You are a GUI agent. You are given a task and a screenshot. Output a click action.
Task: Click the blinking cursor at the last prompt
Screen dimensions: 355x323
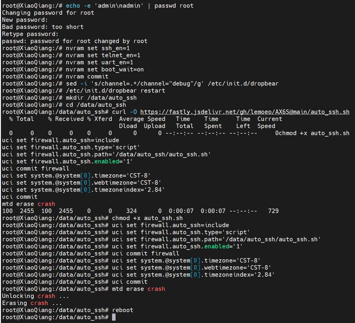coord(114,317)
